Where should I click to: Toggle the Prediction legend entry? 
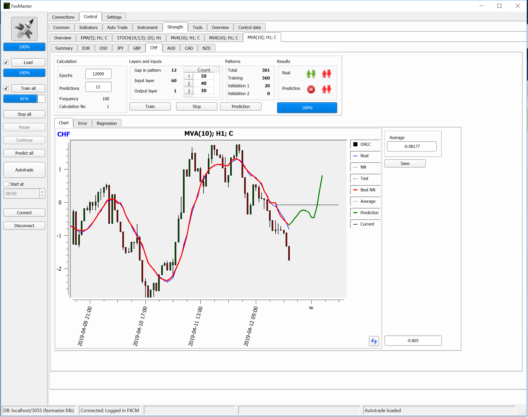[365, 213]
